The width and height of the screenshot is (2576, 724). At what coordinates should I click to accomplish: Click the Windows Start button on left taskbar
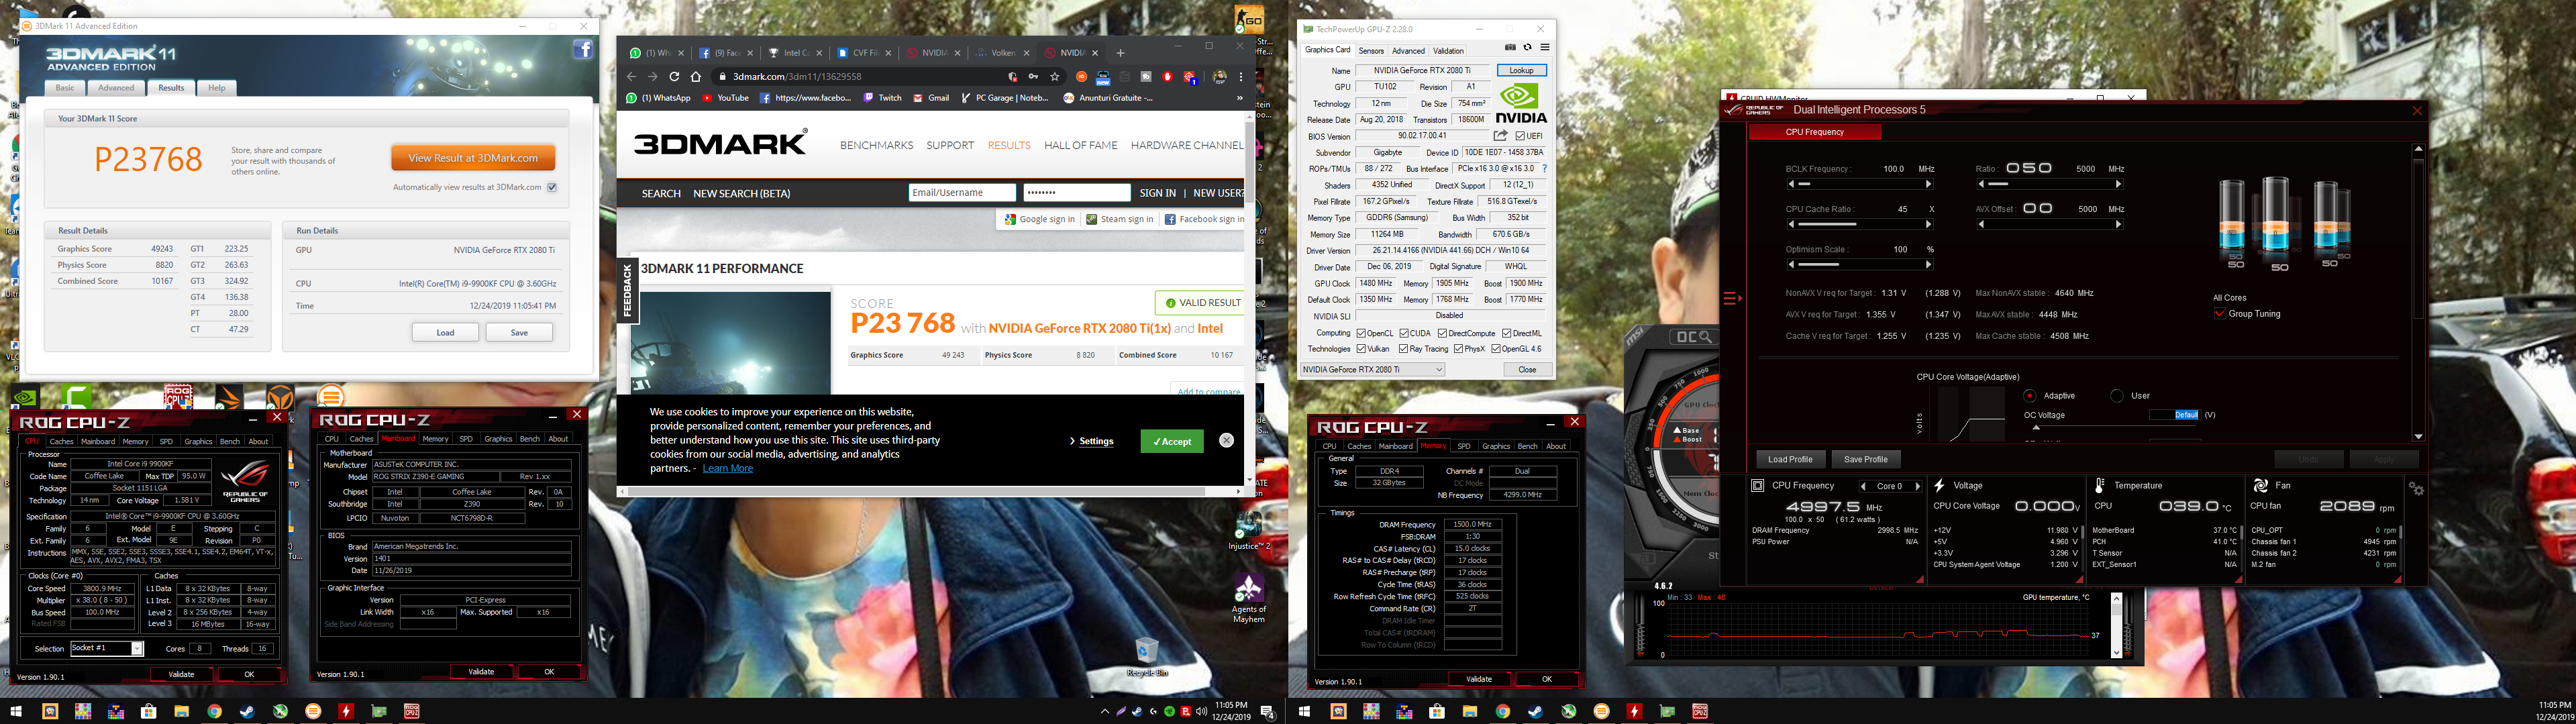[x=15, y=712]
